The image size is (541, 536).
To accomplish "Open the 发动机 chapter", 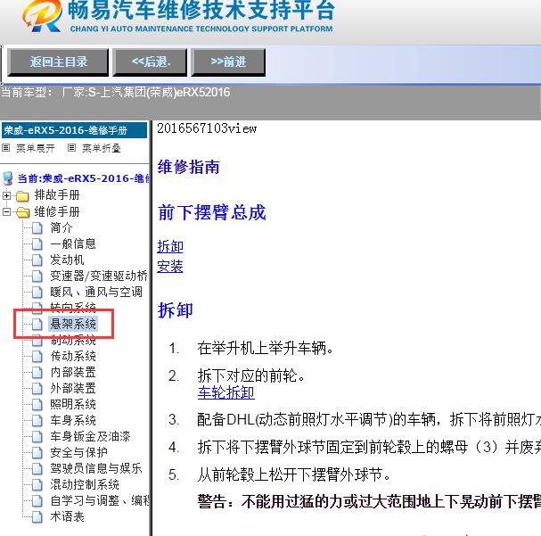I will (x=67, y=260).
